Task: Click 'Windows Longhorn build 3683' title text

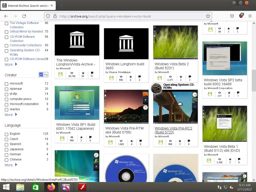Action: click(125, 66)
